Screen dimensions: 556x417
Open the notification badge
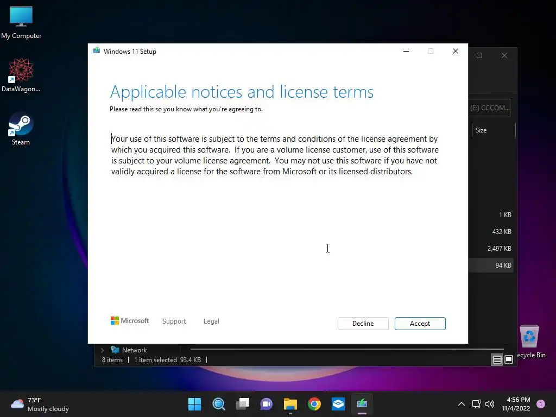tap(541, 403)
